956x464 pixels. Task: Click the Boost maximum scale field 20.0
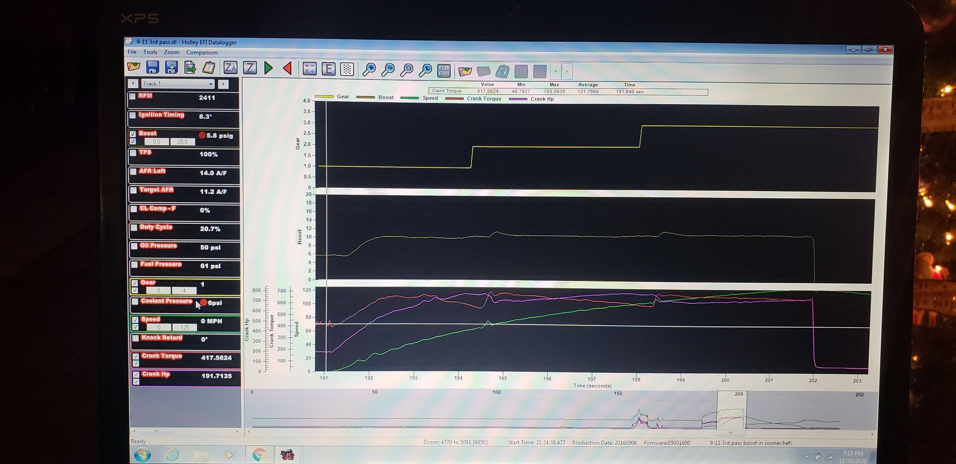click(182, 142)
